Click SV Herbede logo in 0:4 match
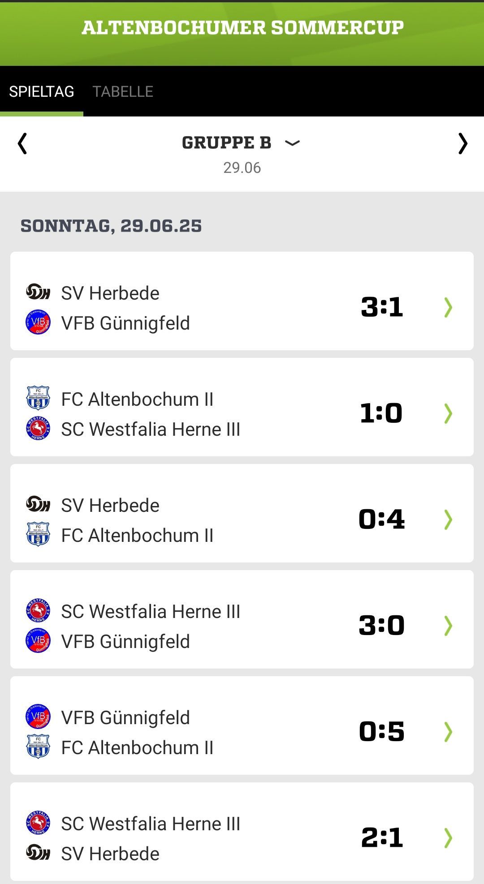Screen dimensions: 484x884 [x=38, y=505]
